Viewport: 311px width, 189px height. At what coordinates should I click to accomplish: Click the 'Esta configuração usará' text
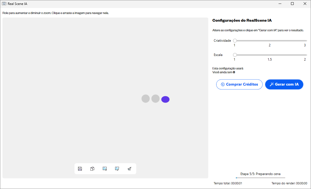pyautogui.click(x=228, y=68)
